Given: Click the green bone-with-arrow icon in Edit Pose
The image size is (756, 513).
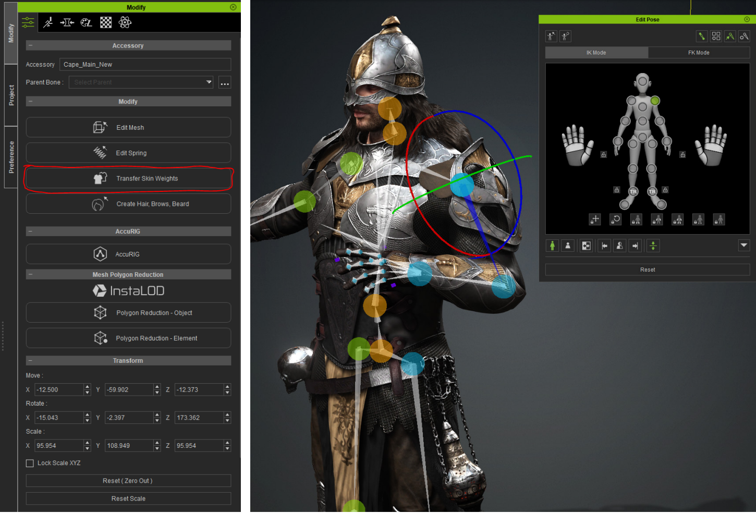Looking at the screenshot, I should (730, 36).
